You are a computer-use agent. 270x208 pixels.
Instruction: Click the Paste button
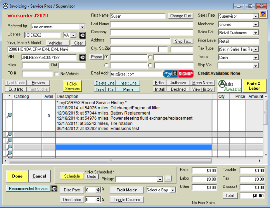point(128,90)
